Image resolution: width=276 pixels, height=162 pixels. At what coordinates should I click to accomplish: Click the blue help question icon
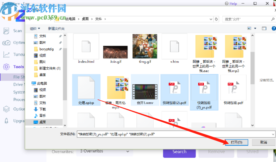pos(274,28)
